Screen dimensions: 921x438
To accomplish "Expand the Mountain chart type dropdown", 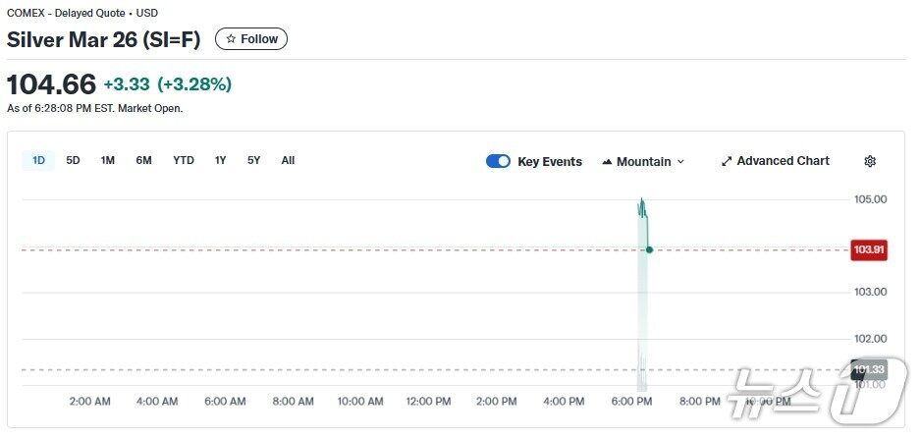I will pos(680,162).
